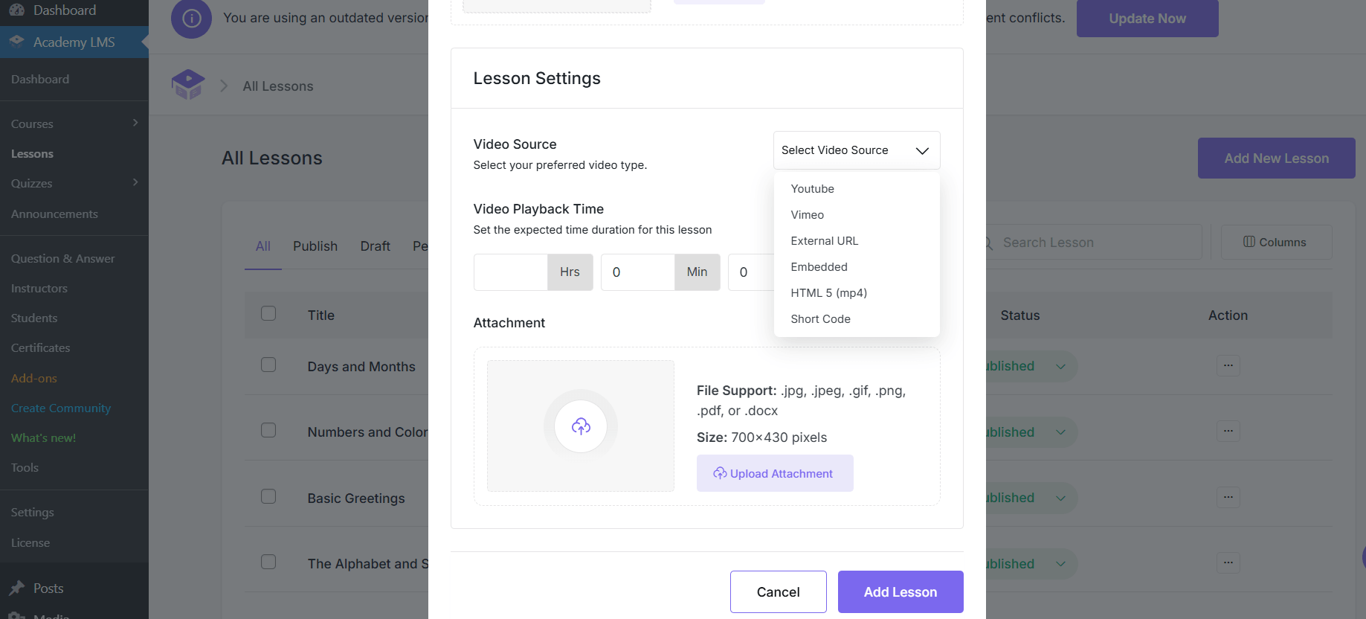Choose Youtube as video source
The height and width of the screenshot is (619, 1366).
(857, 189)
